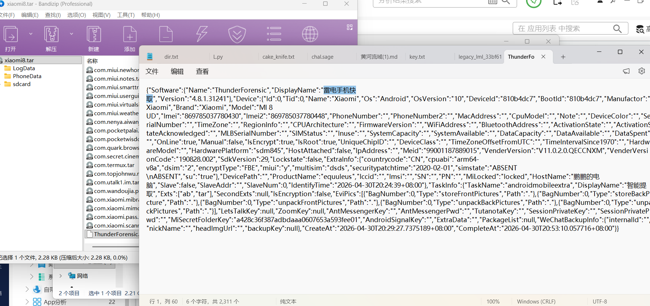
Task: Select com.topjohnwu tar entry in list
Action: point(113,174)
